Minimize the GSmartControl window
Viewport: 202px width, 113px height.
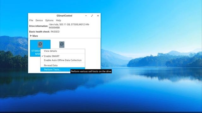(x=86, y=16)
